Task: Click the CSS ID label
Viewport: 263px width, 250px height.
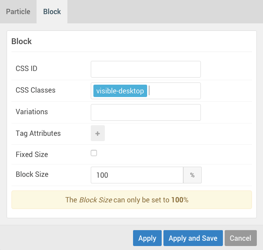Action: pyautogui.click(x=26, y=68)
